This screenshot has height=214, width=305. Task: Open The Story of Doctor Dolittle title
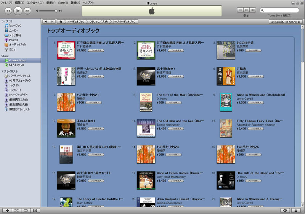100,199
